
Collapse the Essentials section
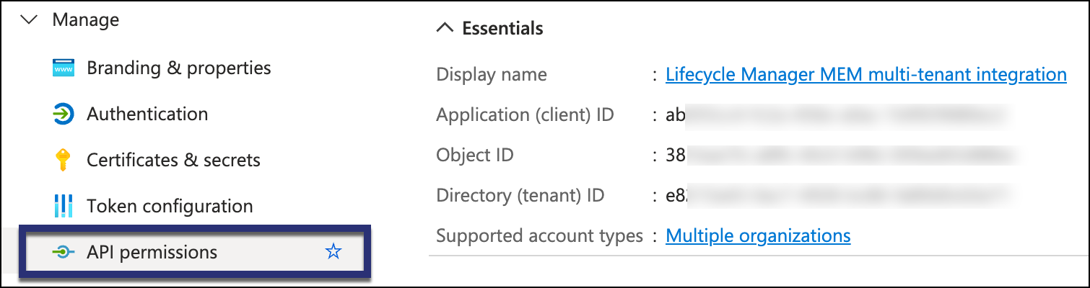tap(447, 29)
